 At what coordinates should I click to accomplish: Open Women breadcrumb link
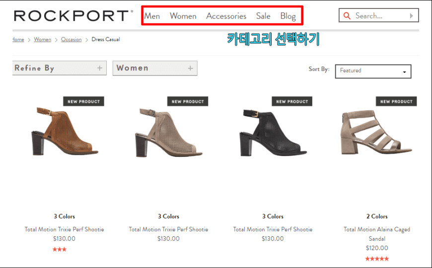tap(42, 39)
